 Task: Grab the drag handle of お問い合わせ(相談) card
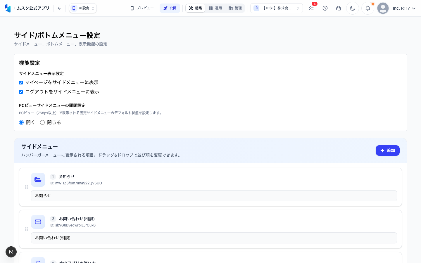click(x=26, y=229)
